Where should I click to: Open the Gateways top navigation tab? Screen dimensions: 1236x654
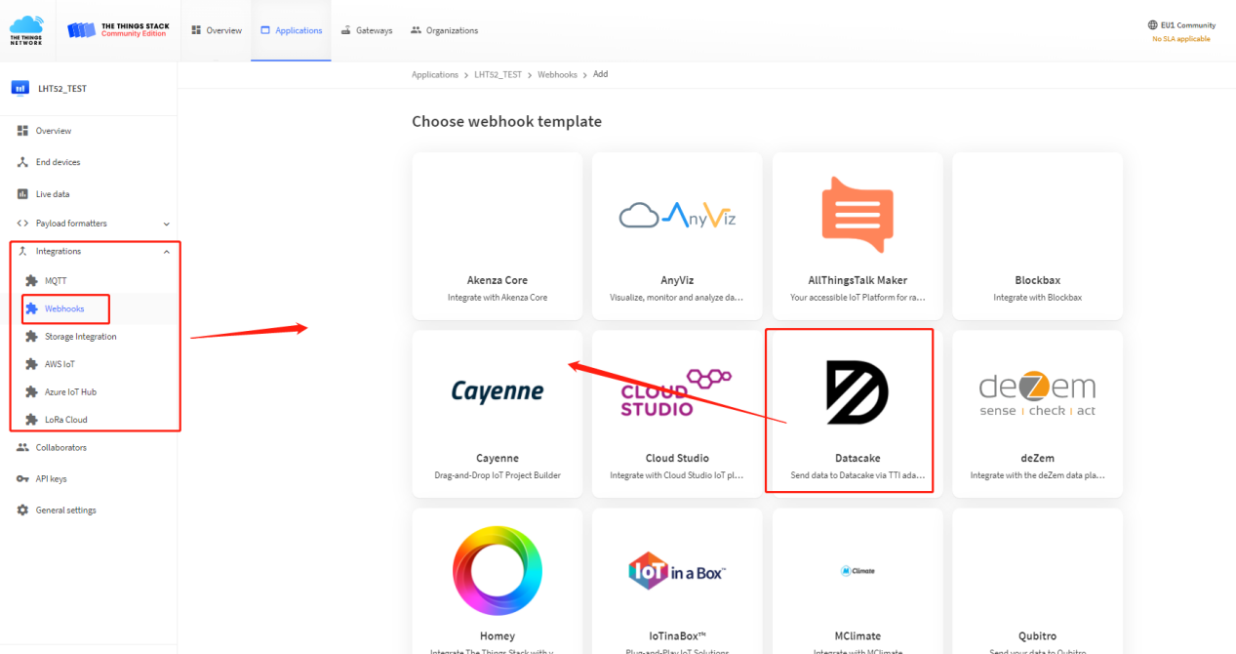pyautogui.click(x=367, y=30)
